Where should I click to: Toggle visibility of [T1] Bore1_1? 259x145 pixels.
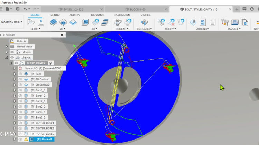[20, 90]
